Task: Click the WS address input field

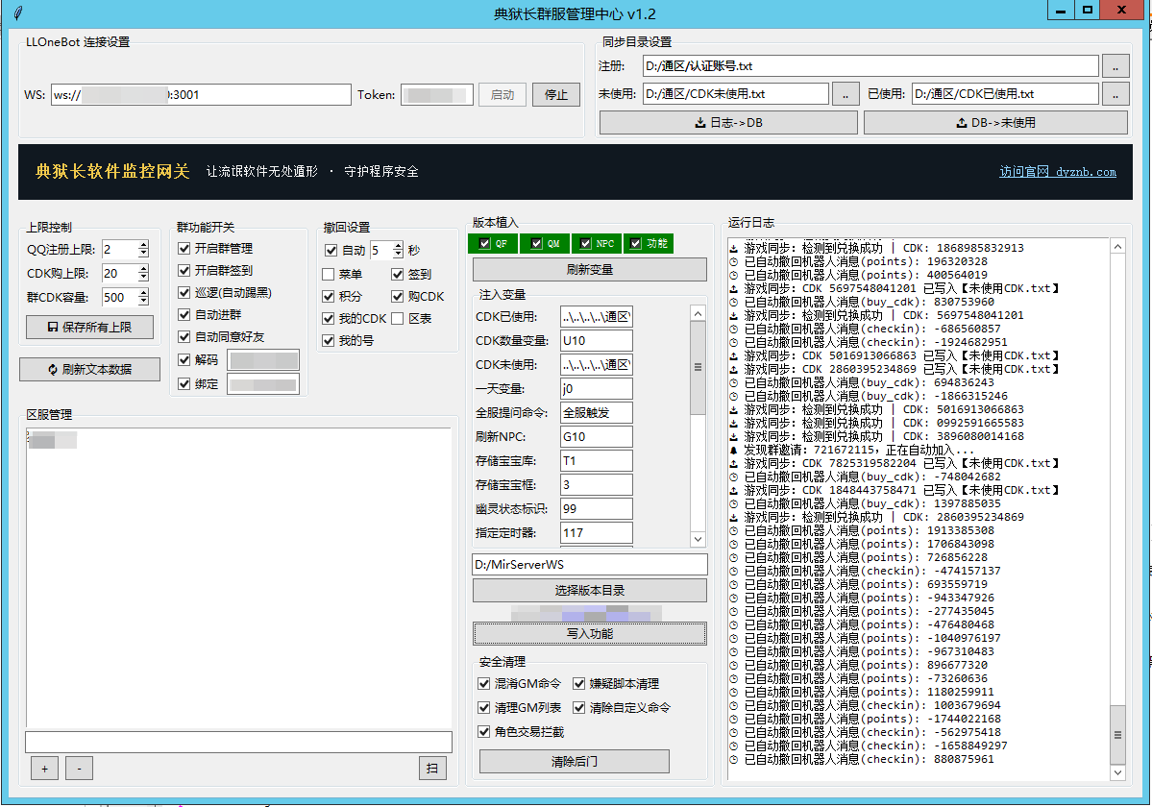Action: pyautogui.click(x=202, y=95)
